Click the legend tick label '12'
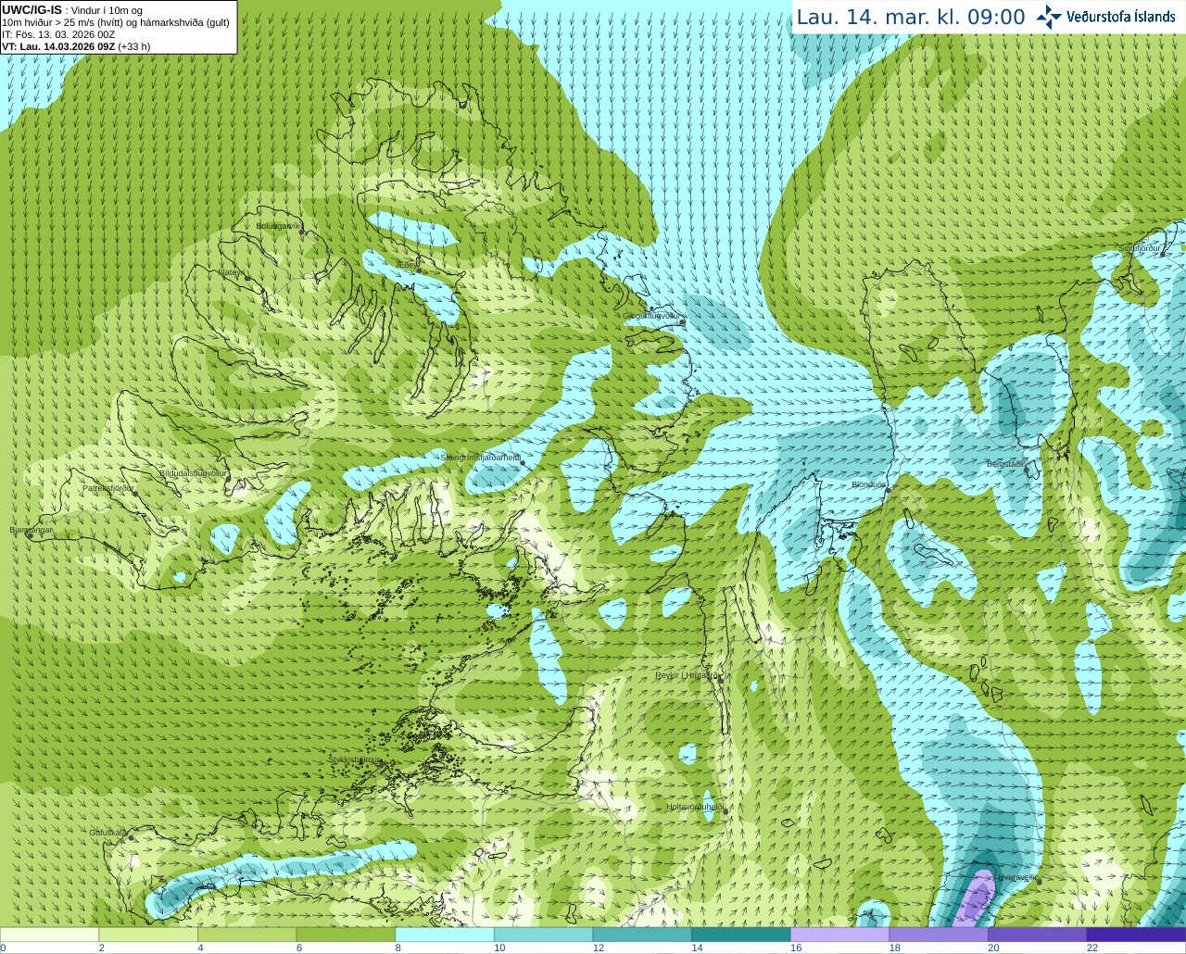The height and width of the screenshot is (954, 1186). pyautogui.click(x=598, y=948)
